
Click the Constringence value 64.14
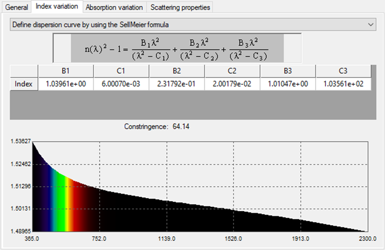(x=181, y=127)
